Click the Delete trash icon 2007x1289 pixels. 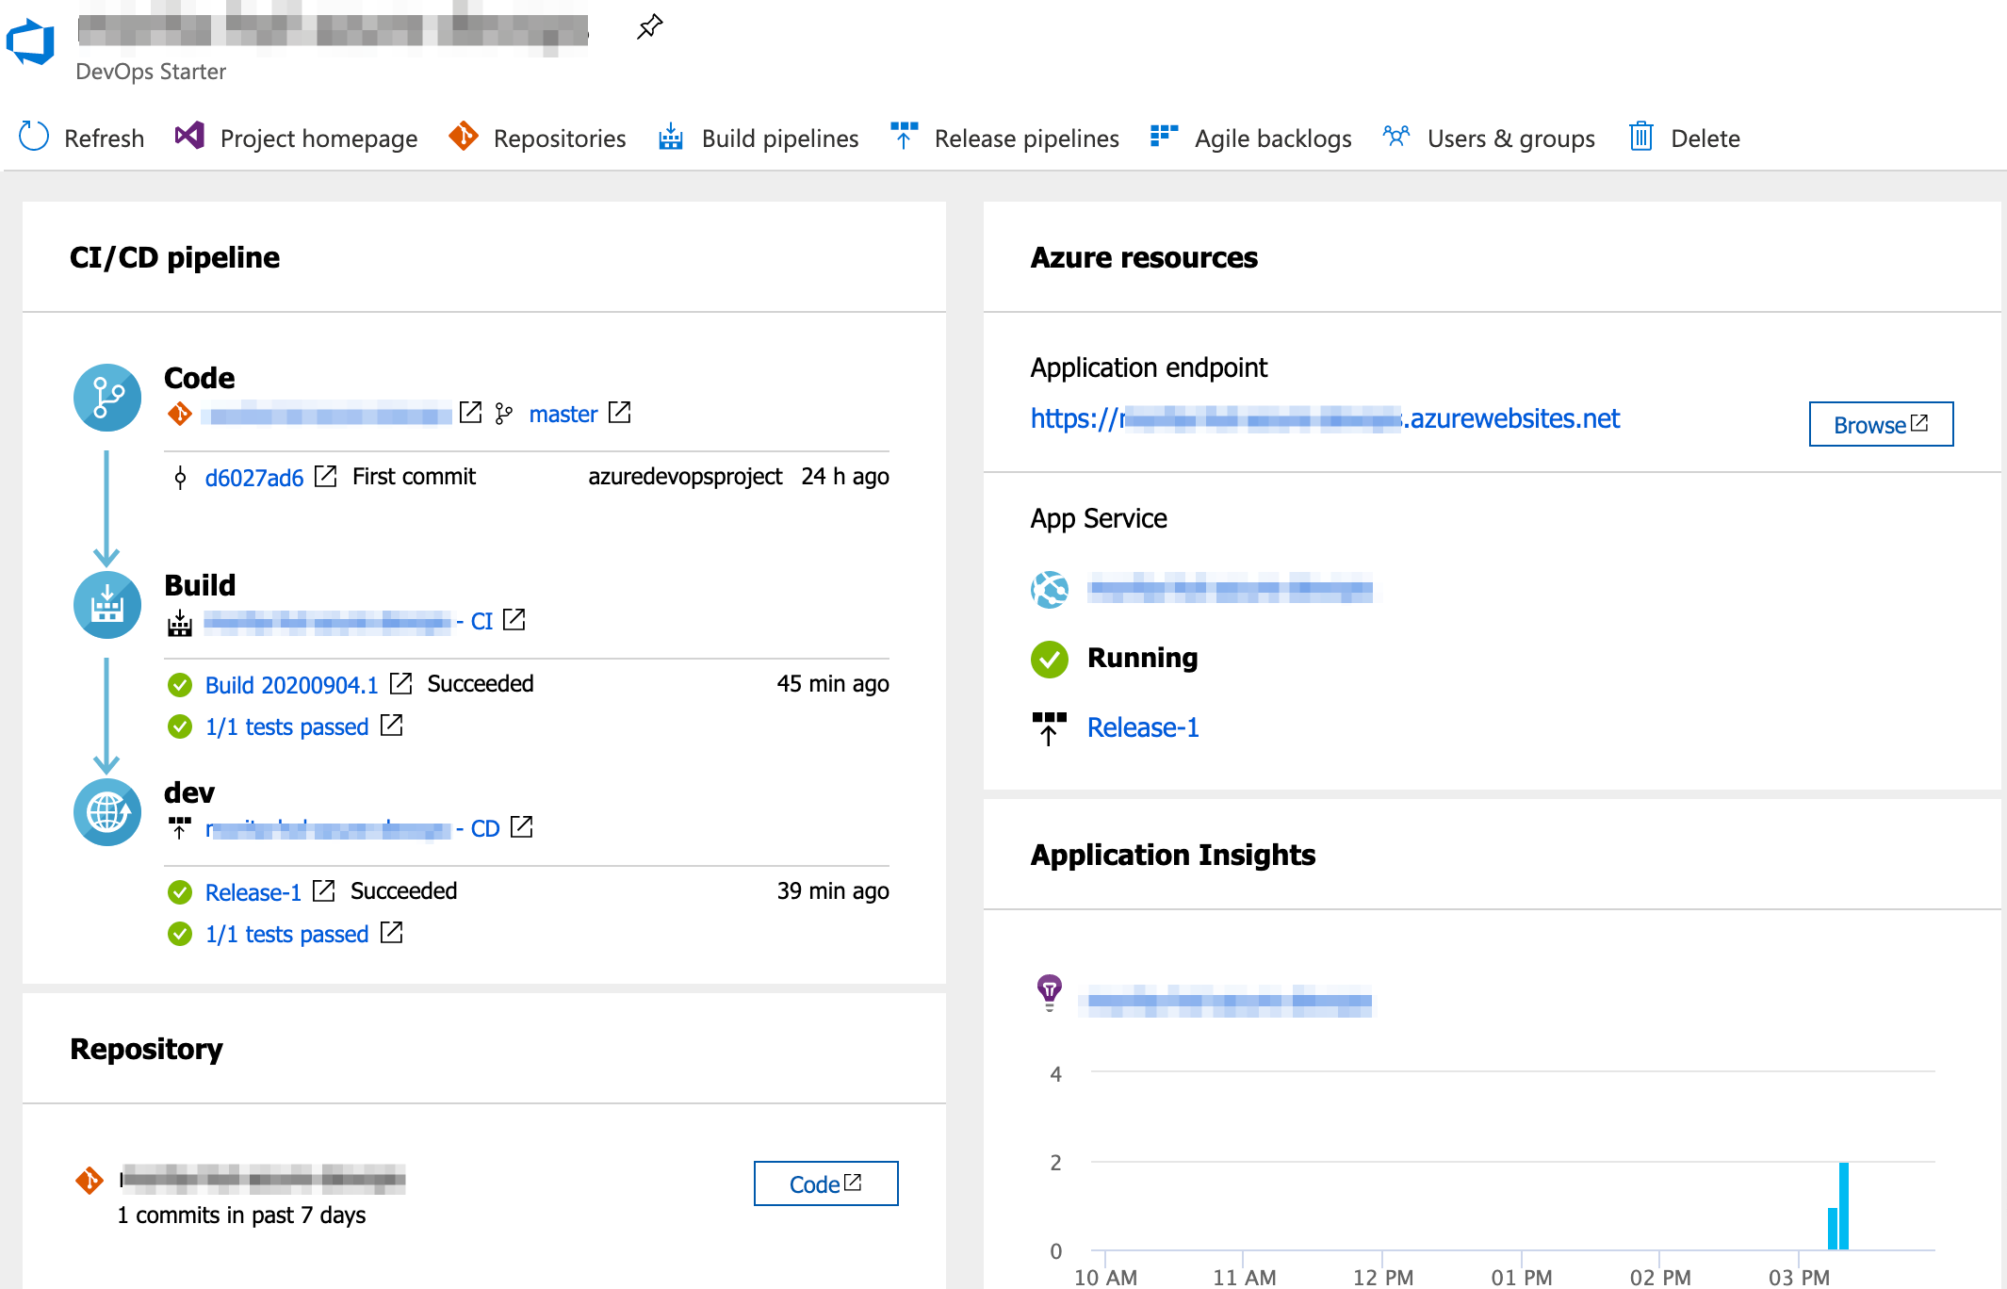pyautogui.click(x=1641, y=138)
